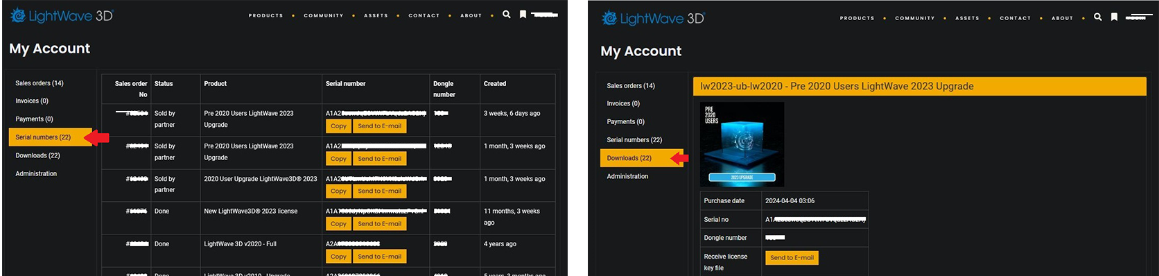Click 'Serial no' label in right window

716,220
